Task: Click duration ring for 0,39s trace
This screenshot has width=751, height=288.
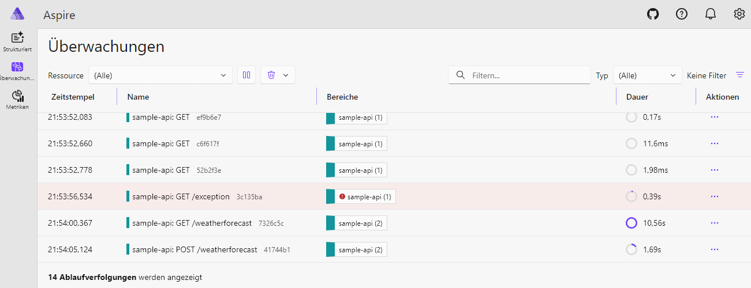Action: [x=632, y=196]
